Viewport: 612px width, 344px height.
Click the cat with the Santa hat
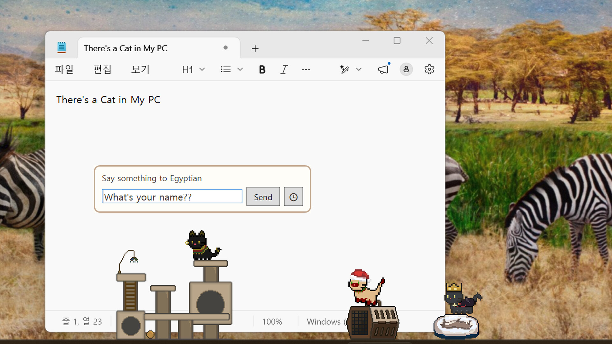click(366, 288)
